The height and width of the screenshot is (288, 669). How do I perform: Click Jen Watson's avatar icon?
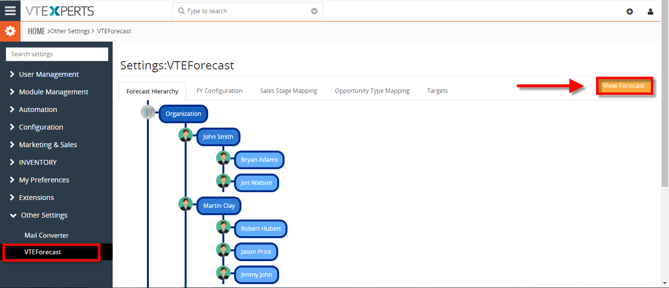pos(223,181)
